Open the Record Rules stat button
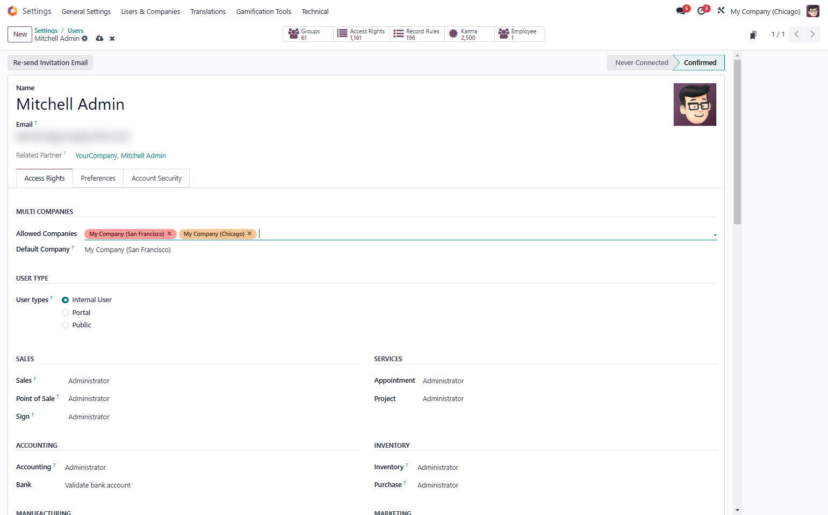The image size is (828, 515). [417, 34]
